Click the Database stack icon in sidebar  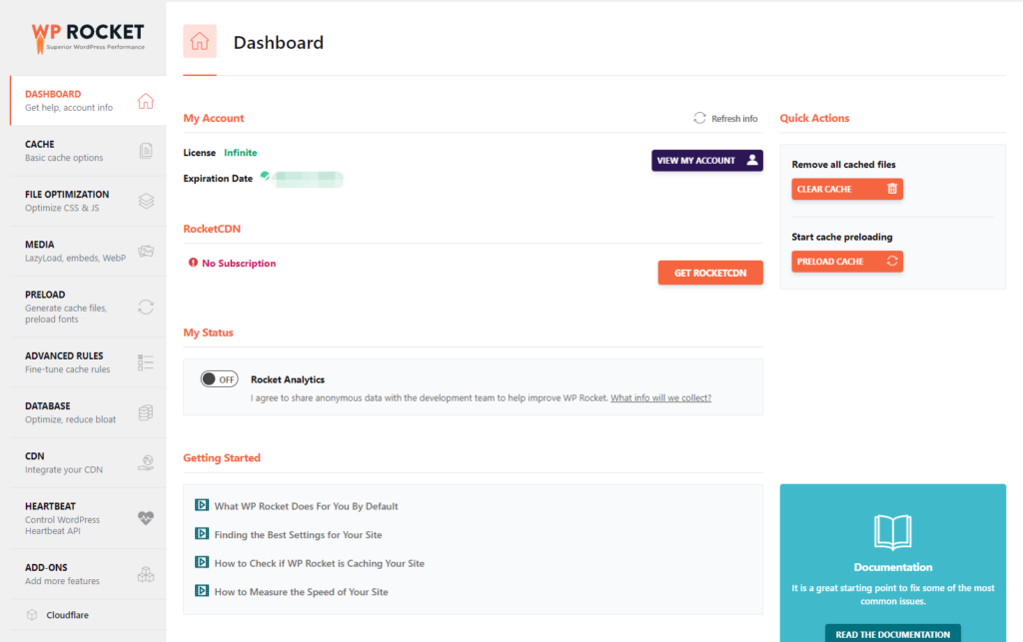click(x=146, y=412)
